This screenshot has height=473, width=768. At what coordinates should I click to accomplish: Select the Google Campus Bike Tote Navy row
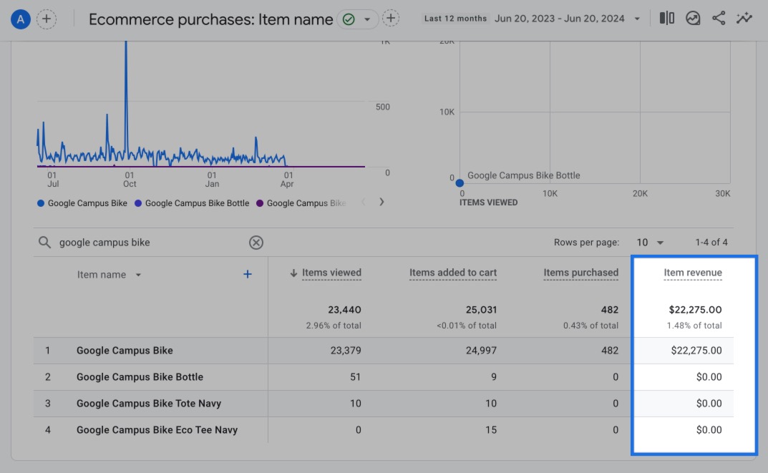[148, 404]
